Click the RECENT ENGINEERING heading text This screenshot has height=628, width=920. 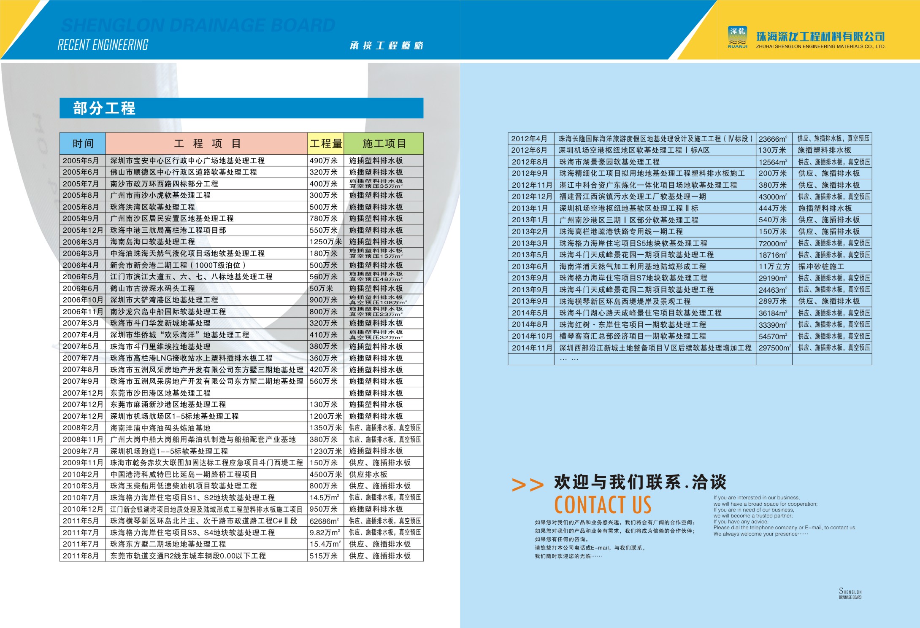(x=103, y=45)
